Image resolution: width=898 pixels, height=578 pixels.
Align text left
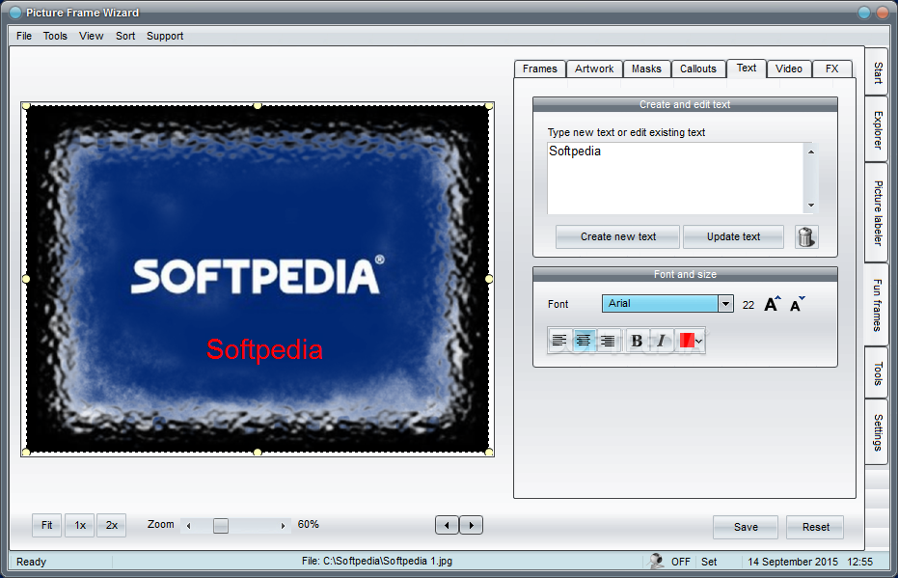pyautogui.click(x=559, y=341)
